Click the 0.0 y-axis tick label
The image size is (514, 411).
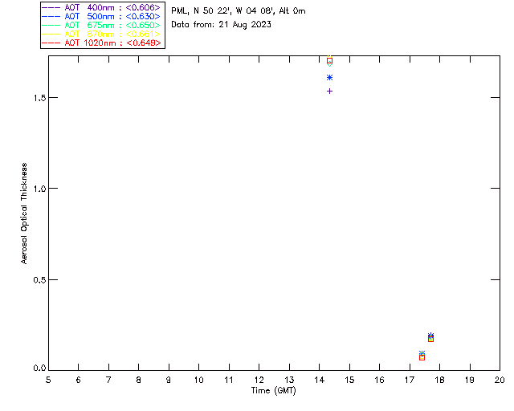[39, 368]
